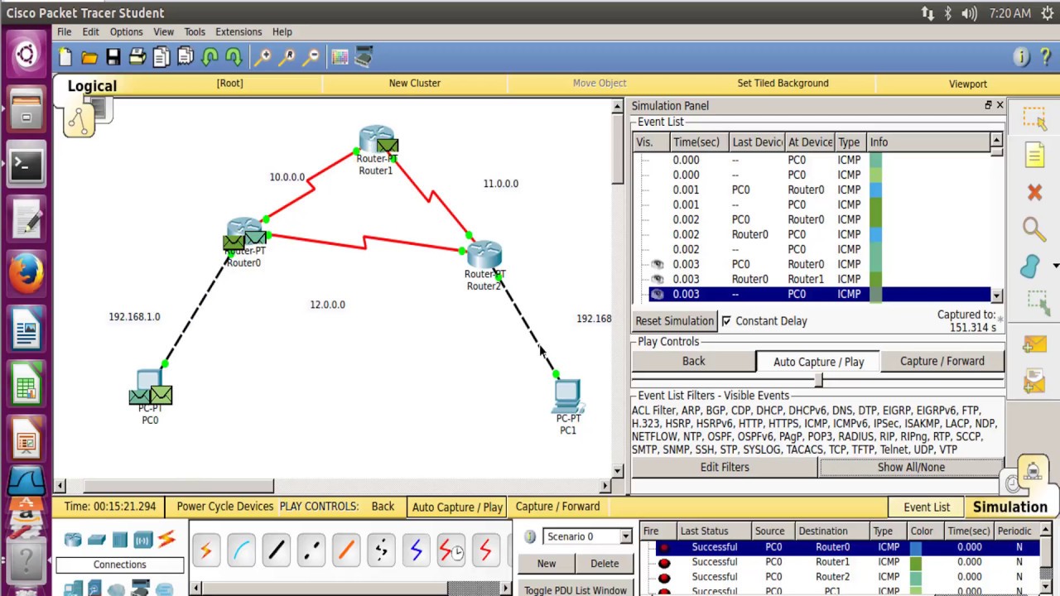Select the Connections lightning category icon
This screenshot has height=596, width=1060.
(x=166, y=540)
